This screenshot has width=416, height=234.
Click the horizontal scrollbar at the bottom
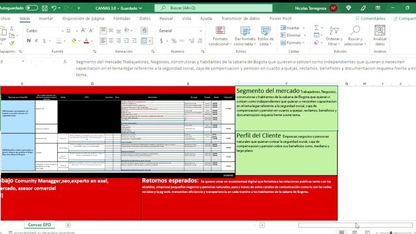pos(356,226)
